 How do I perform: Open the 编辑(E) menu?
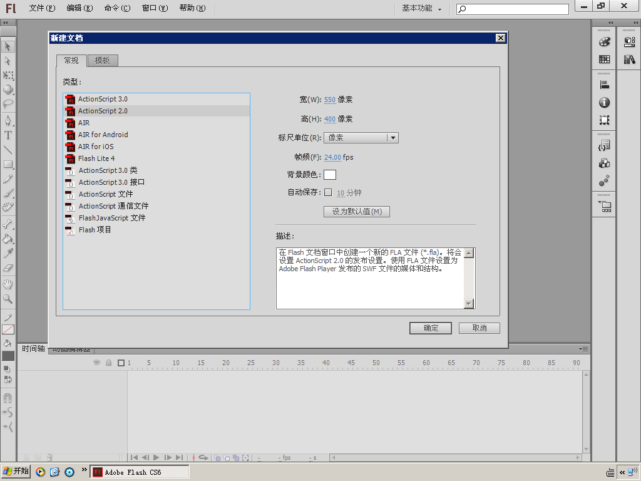click(x=79, y=8)
